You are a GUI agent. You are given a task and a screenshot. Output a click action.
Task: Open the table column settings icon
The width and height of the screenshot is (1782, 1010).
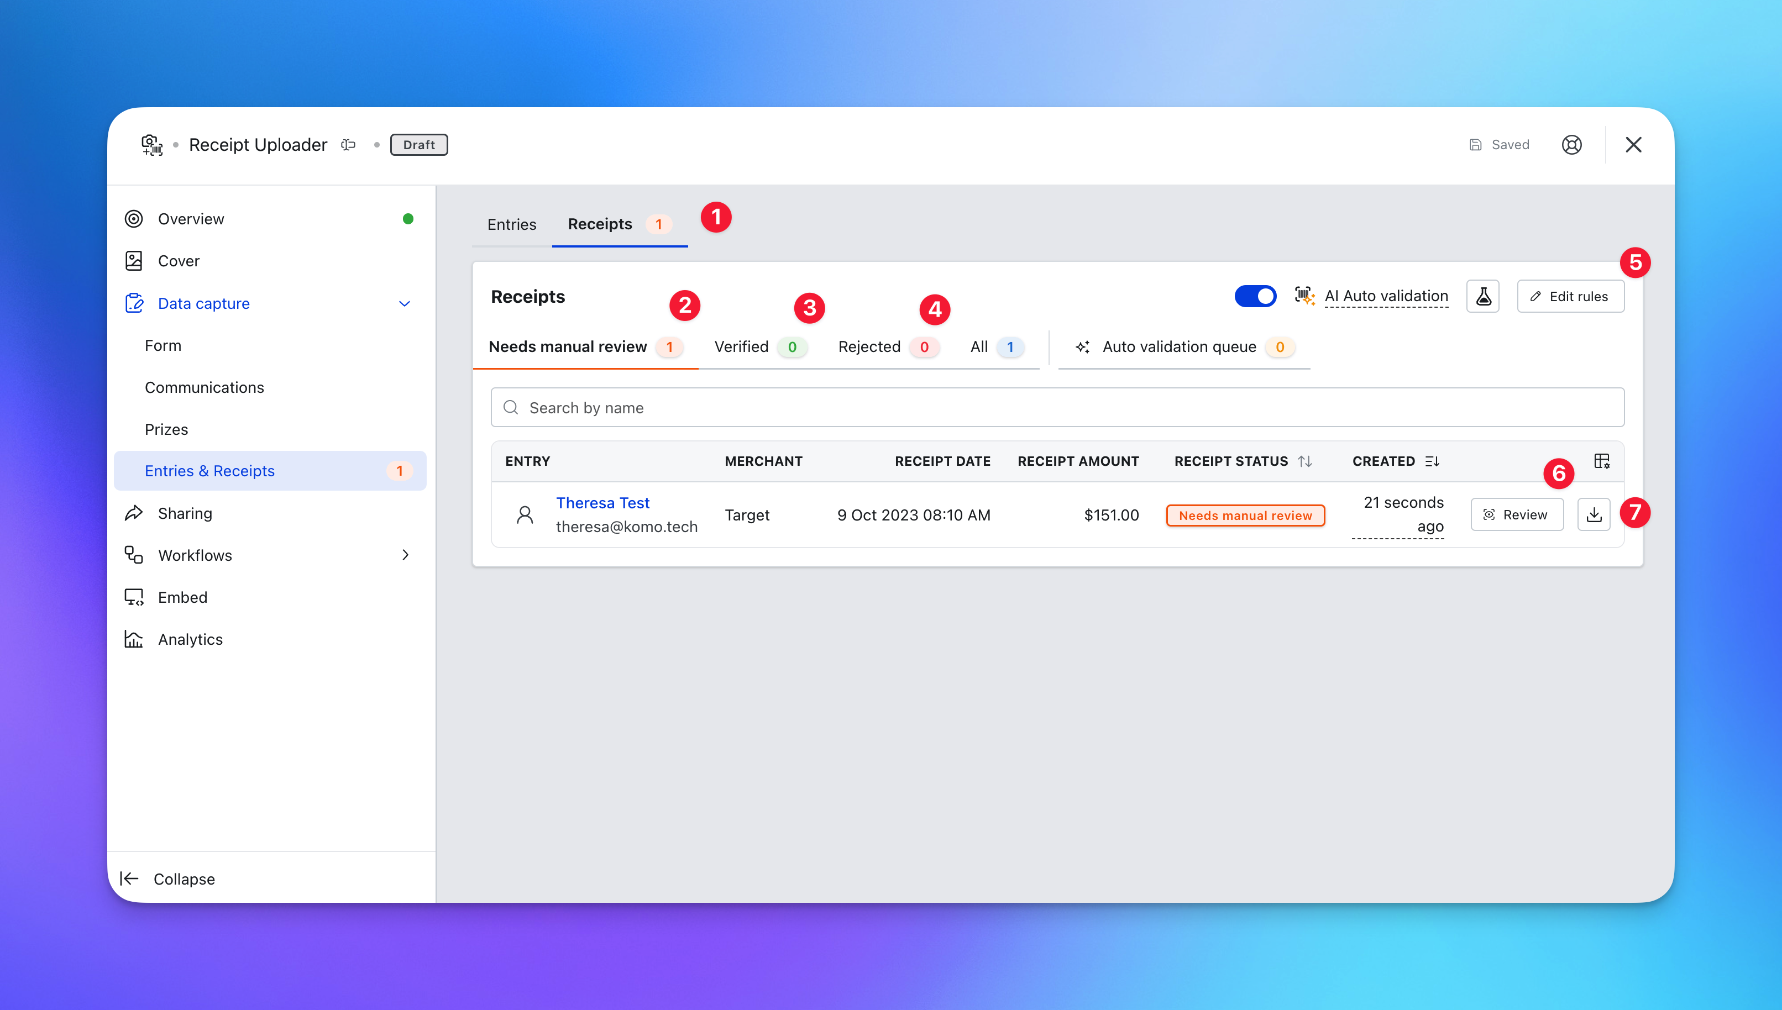(1602, 461)
